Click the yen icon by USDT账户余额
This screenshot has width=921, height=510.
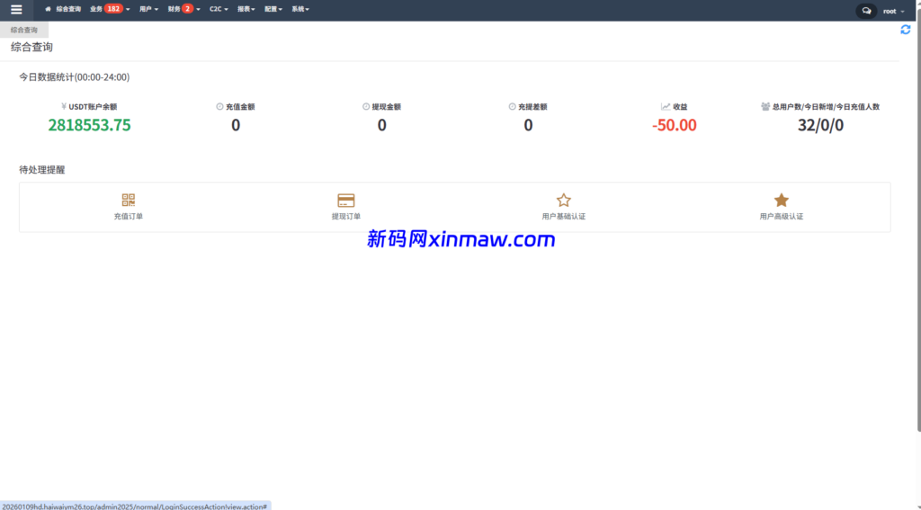tap(64, 106)
